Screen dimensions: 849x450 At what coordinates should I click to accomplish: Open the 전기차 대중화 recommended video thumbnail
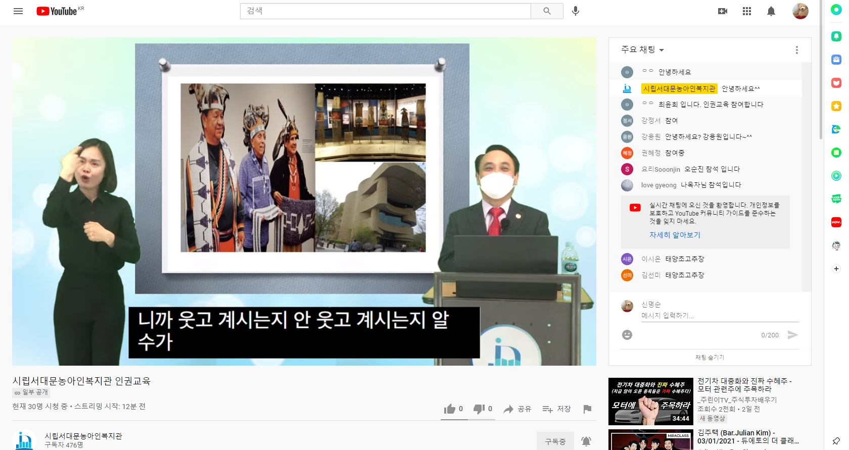coord(650,402)
